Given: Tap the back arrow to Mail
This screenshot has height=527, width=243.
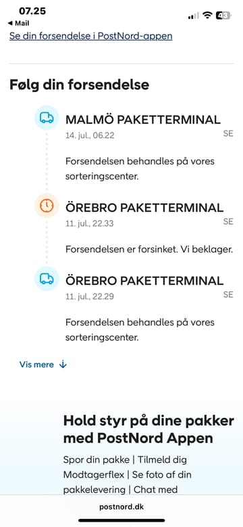Looking at the screenshot, I should point(10,24).
